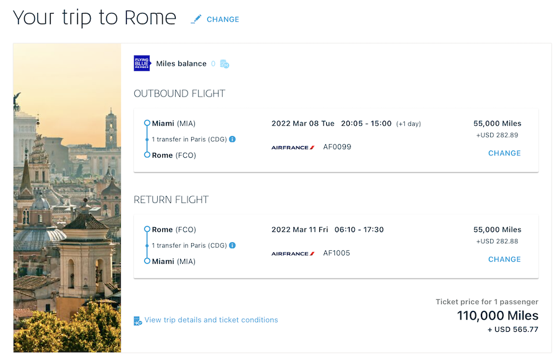
Task: Click the Rome (FCO) return origin marker
Action: click(147, 229)
